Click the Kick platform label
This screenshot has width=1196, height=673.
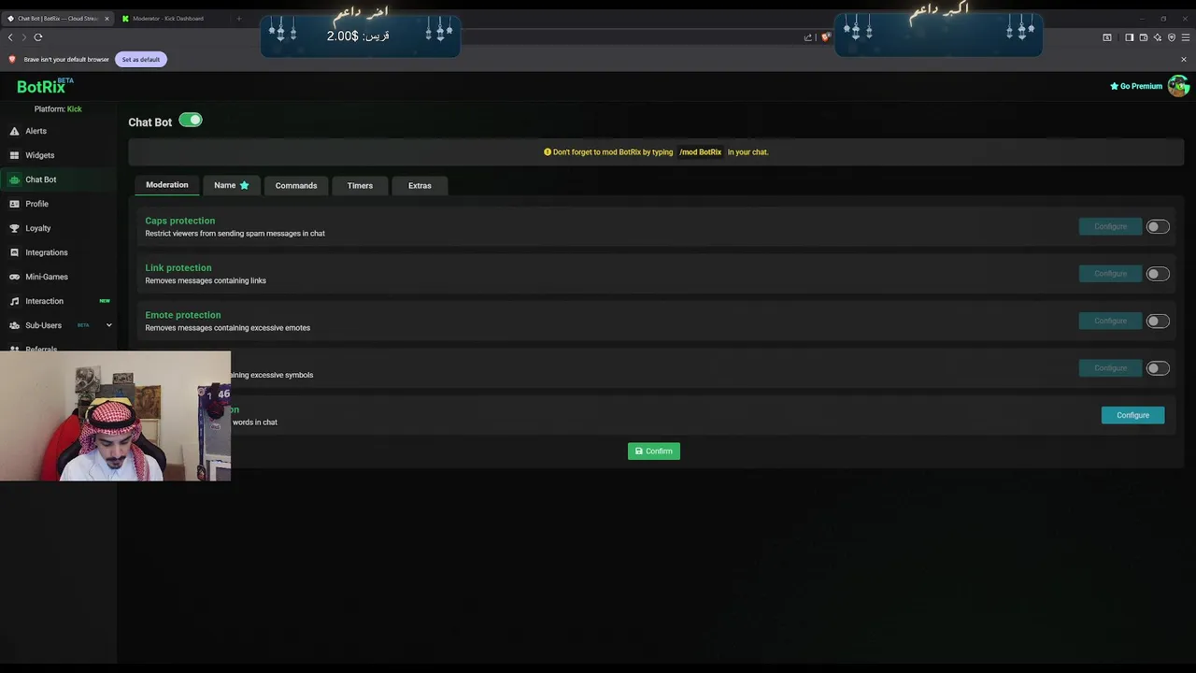(x=75, y=109)
